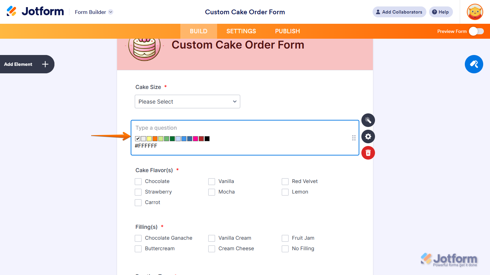Click the magic wand icon beside selected field
Image resolution: width=490 pixels, height=275 pixels.
click(x=368, y=120)
